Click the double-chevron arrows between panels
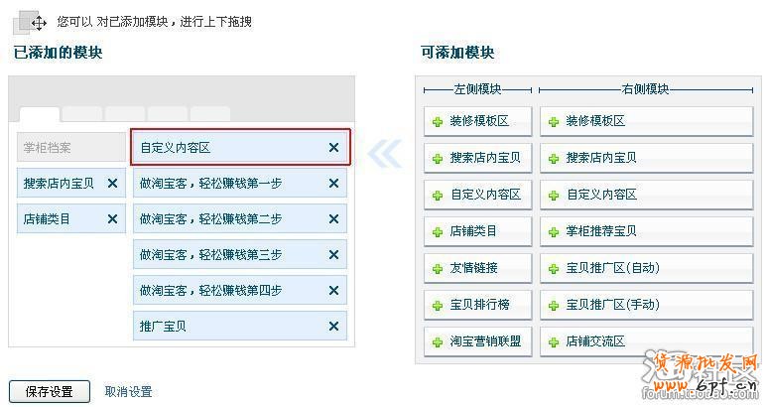This screenshot has width=767, height=407. (384, 152)
